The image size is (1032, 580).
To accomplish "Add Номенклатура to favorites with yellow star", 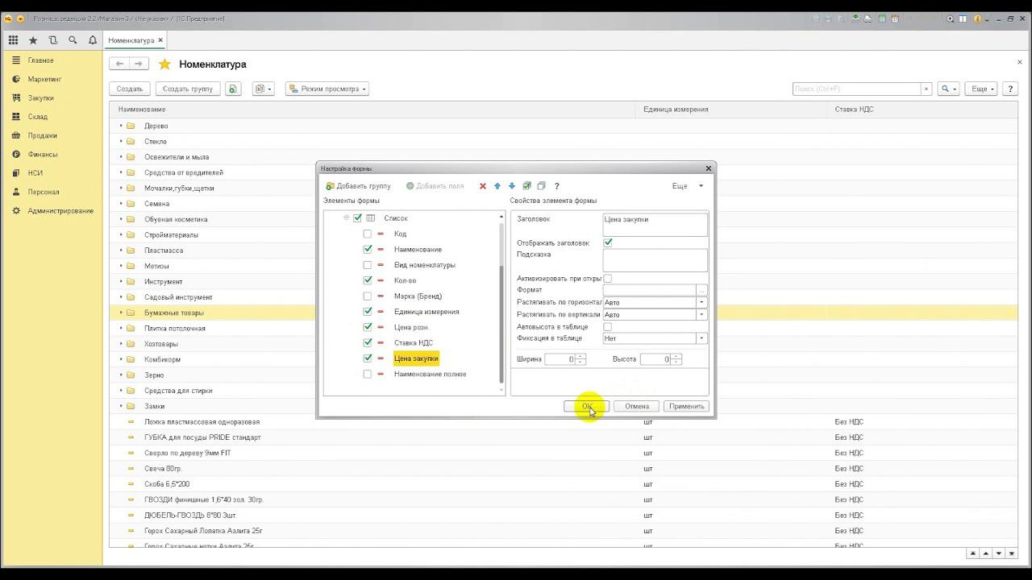I will tap(164, 64).
